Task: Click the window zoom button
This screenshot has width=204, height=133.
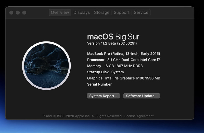Action: [x=24, y=12]
